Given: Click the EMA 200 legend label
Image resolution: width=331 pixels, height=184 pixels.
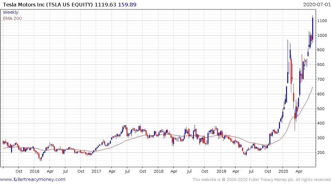Looking at the screenshot, I should (12, 18).
